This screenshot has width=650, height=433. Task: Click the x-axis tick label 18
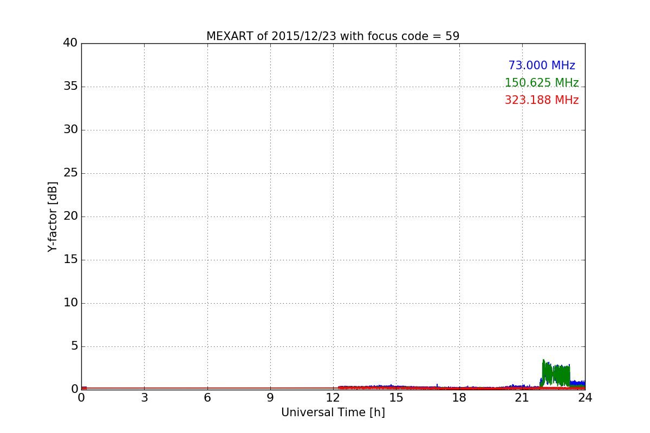[459, 398]
